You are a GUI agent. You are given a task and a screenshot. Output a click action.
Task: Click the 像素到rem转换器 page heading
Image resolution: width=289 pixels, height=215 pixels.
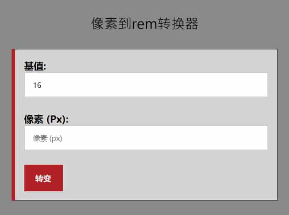(144, 24)
